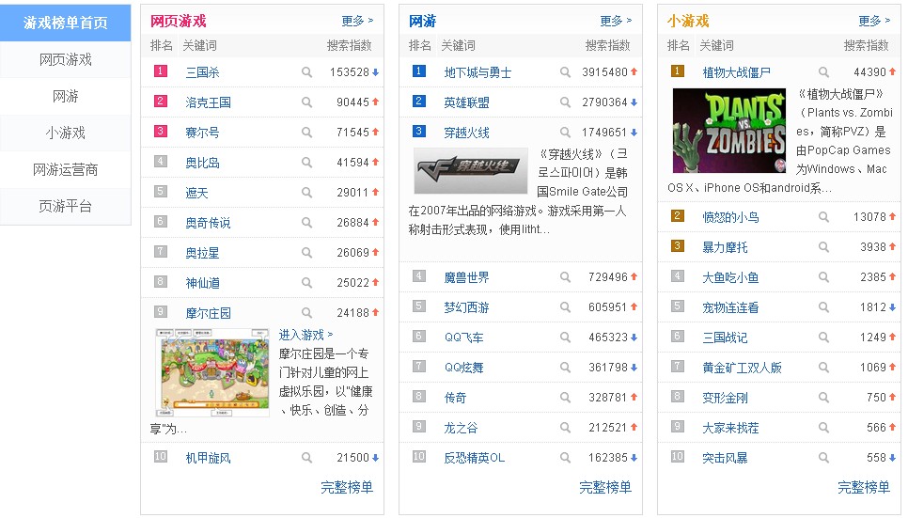Open the 游戏榜单首页 sidebar tab
The width and height of the screenshot is (908, 518).
(x=66, y=23)
